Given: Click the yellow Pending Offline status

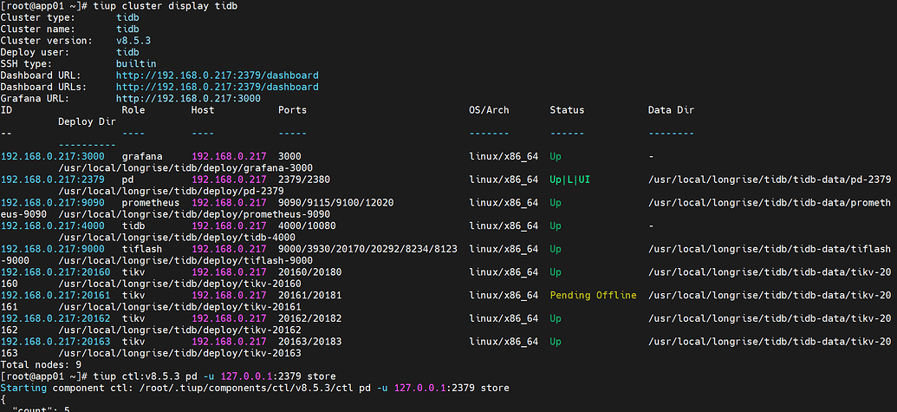Looking at the screenshot, I should coord(593,295).
